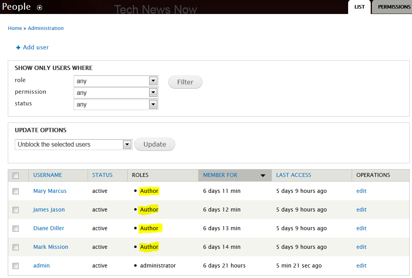Click the Author role of Diane Diller
Image resolution: width=412 pixels, height=278 pixels.
pos(149,228)
